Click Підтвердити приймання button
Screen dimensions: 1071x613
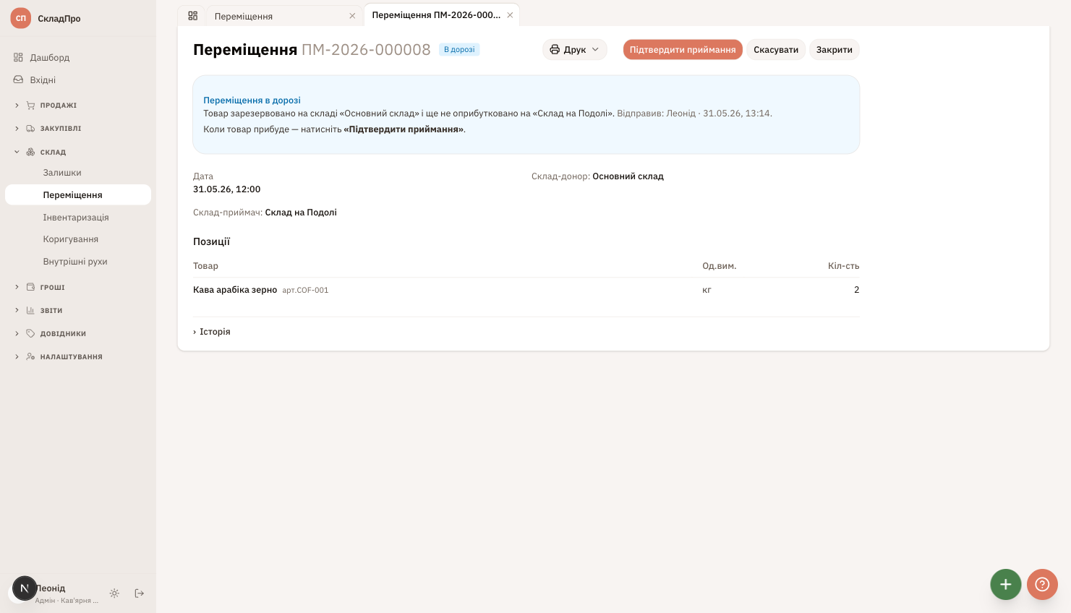[683, 50]
